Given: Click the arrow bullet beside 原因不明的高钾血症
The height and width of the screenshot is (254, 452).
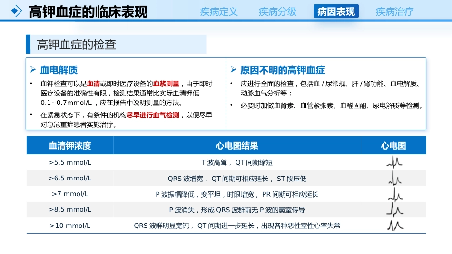Looking at the screenshot, I should [x=233, y=70].
